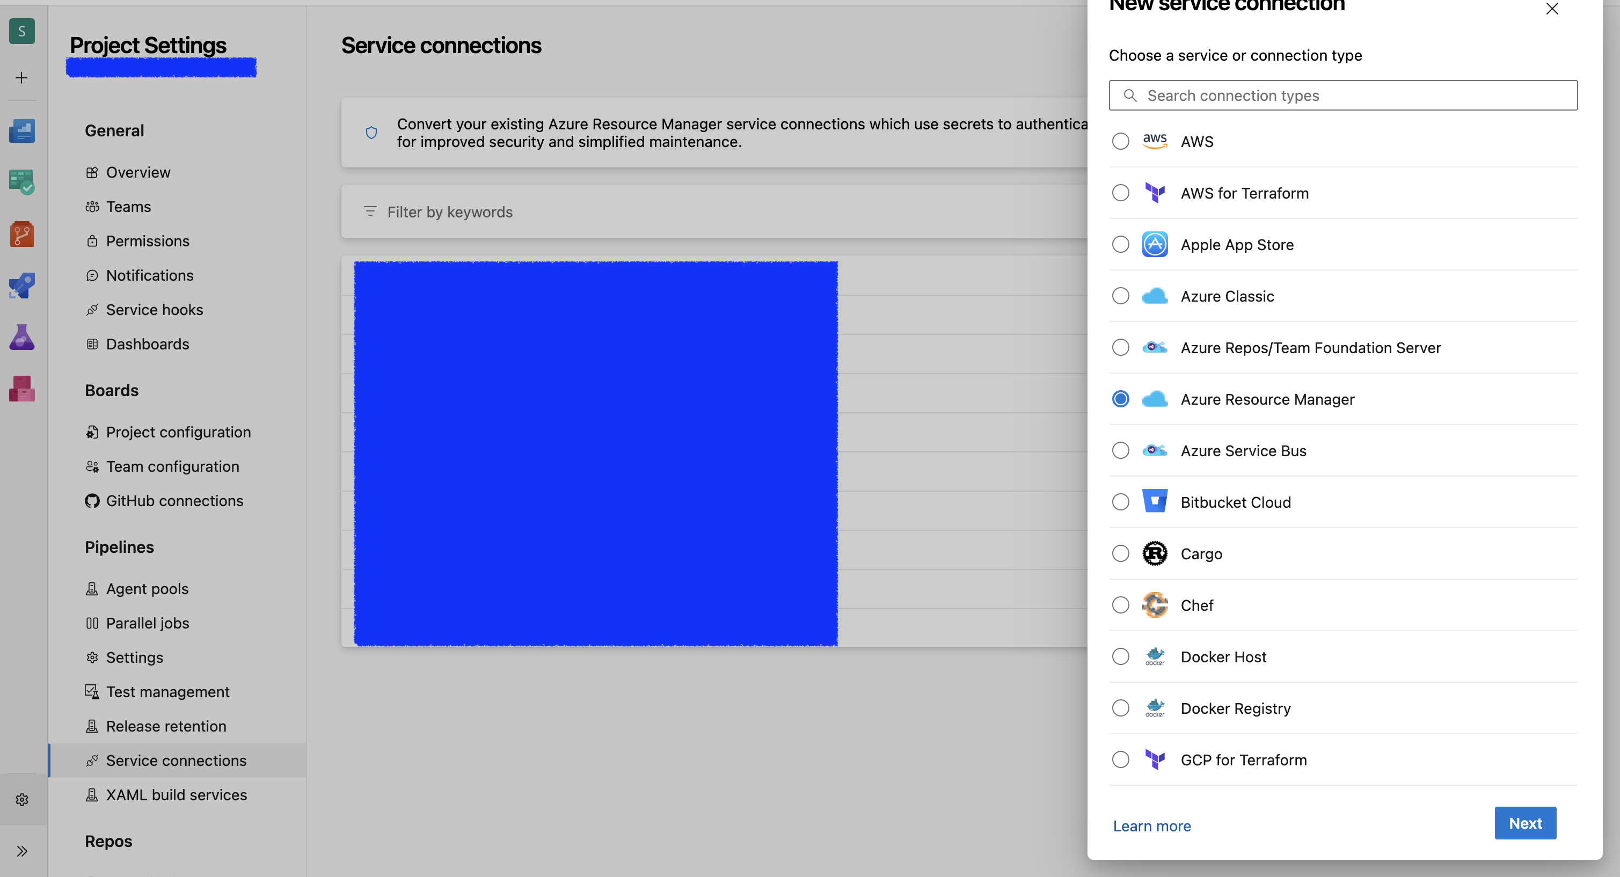
Task: Click the plus icon to add new item
Action: pyautogui.click(x=22, y=78)
